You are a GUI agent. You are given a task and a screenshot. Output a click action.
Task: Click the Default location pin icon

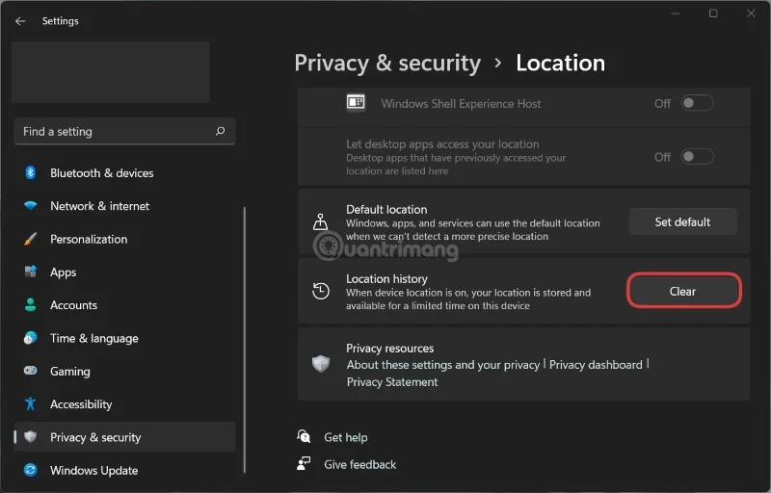click(321, 222)
